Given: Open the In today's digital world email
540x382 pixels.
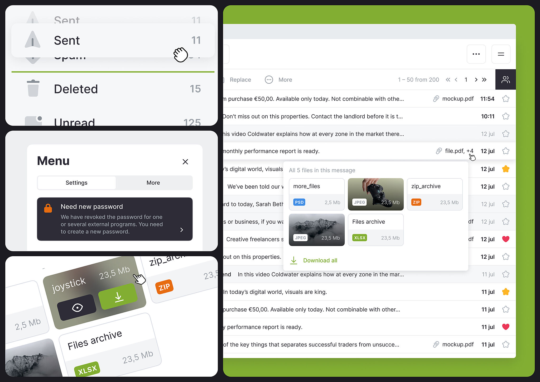Looking at the screenshot, I should (x=369, y=292).
